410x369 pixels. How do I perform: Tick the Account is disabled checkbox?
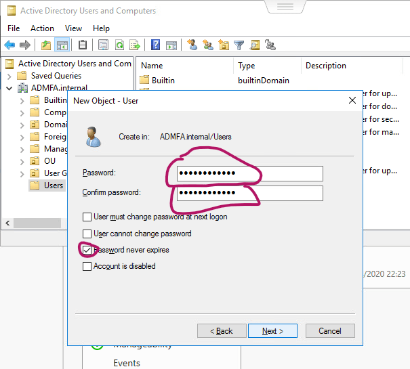[x=87, y=266]
